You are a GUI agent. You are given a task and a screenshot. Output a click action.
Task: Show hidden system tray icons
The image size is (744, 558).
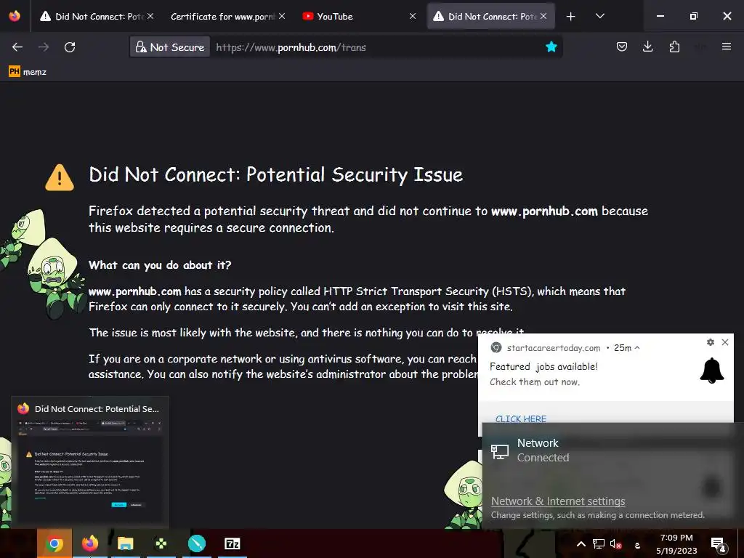point(581,543)
